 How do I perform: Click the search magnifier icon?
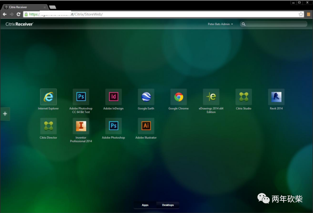(x=243, y=24)
